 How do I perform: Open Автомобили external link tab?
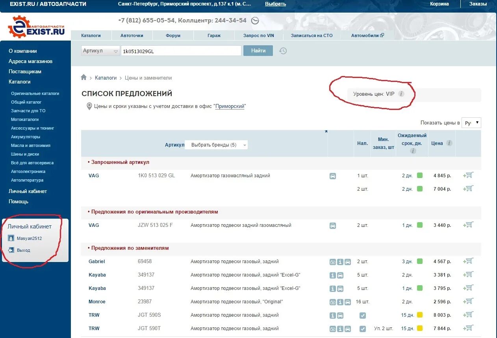click(x=367, y=35)
